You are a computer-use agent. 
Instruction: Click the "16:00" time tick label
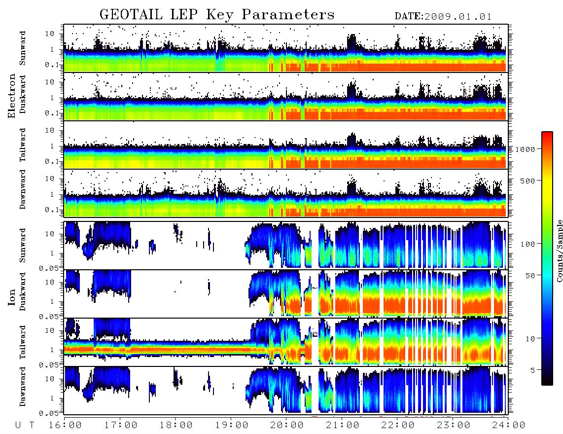tap(65, 425)
